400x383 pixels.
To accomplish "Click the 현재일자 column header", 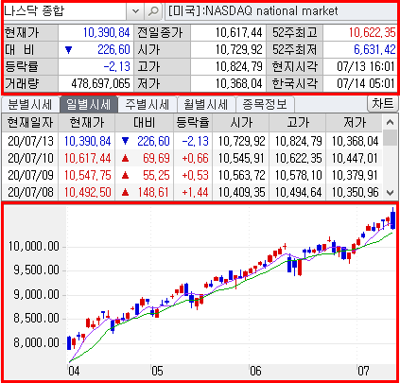I will tap(30, 123).
